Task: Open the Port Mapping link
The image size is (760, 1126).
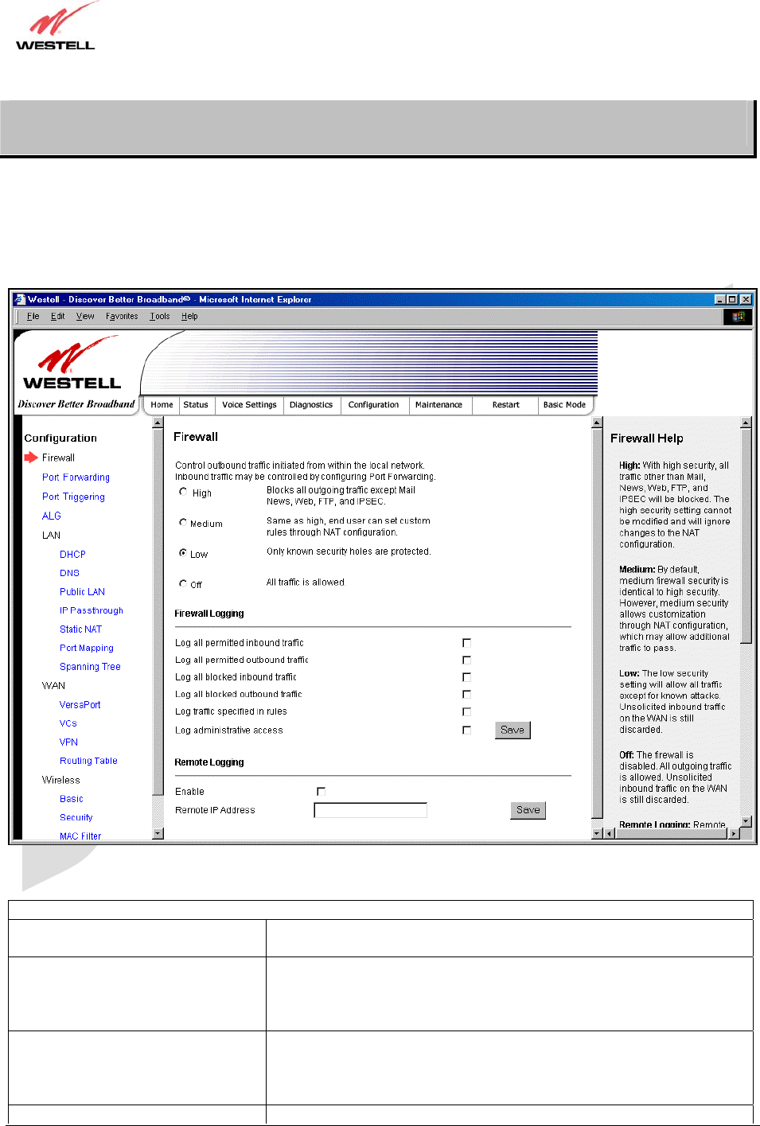Action: [87, 648]
